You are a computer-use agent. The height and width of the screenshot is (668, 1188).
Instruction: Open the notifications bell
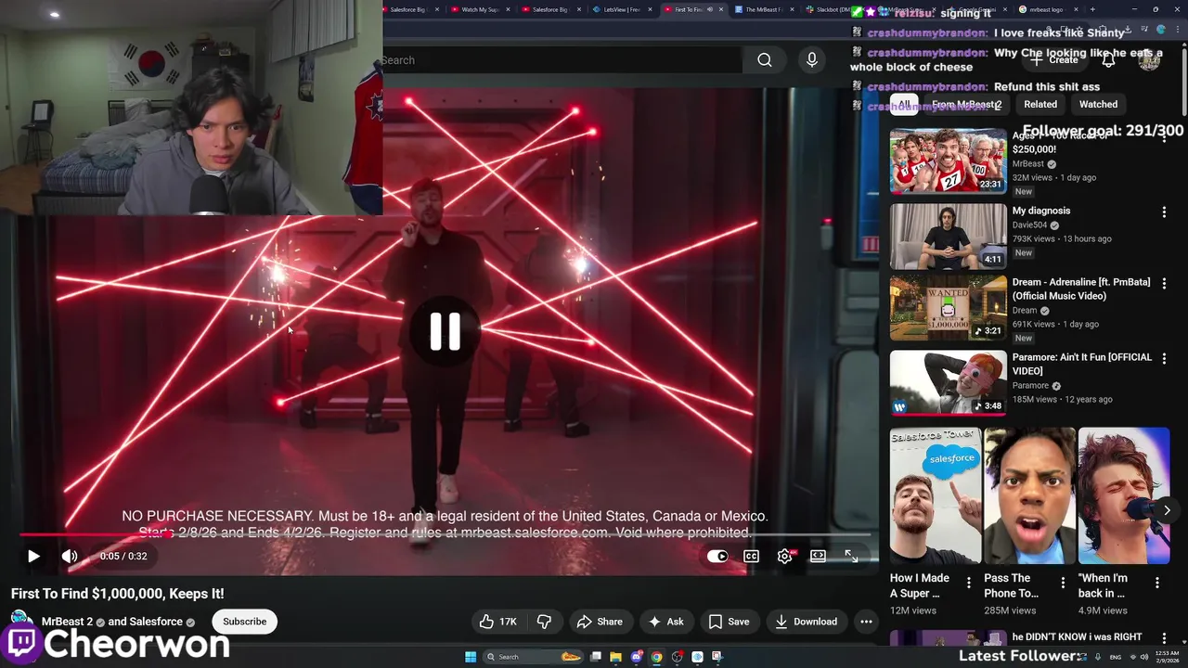click(1108, 59)
